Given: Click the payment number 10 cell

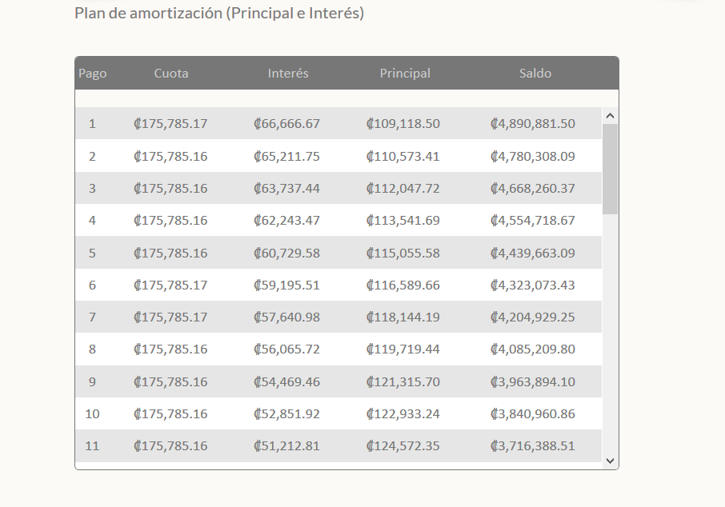Looking at the screenshot, I should (x=92, y=414).
